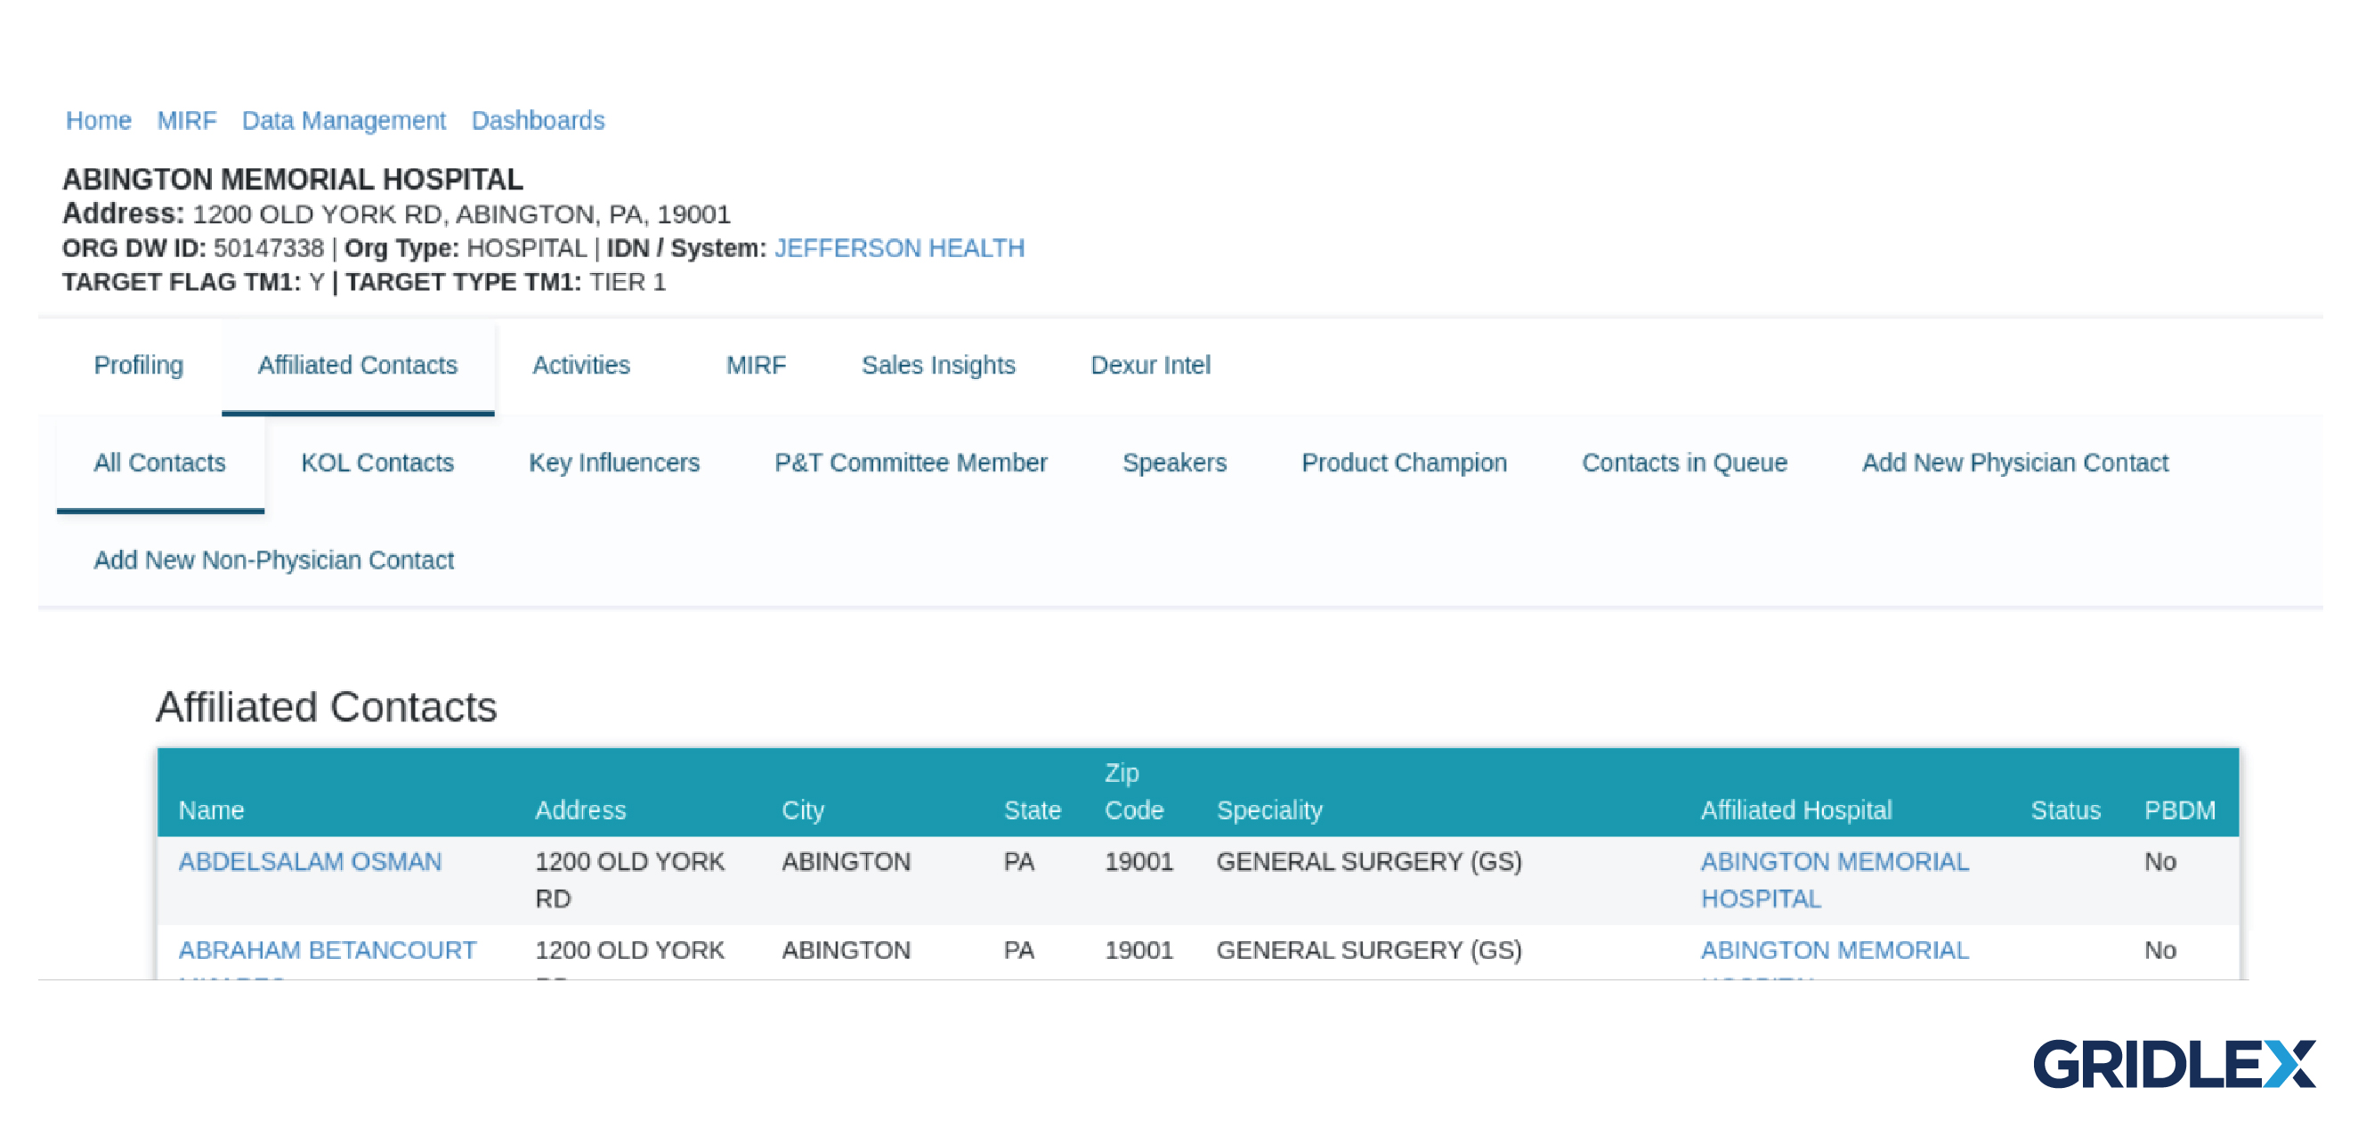This screenshot has height=1136, width=2374.
Task: Open ABINGTON MEMORIAL HOSPITAL link in Osman row
Action: (x=1834, y=881)
